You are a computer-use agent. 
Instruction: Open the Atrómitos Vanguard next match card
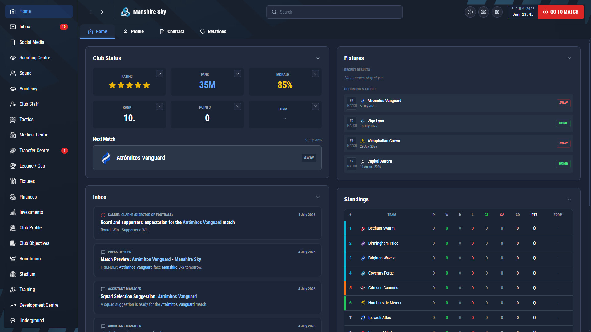tap(207, 158)
